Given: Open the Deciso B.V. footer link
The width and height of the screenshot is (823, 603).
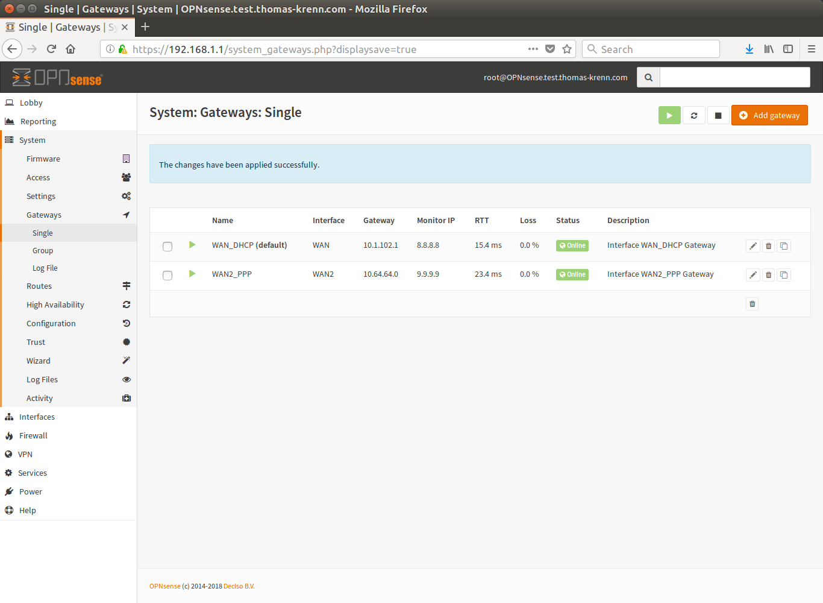Looking at the screenshot, I should coord(239,586).
